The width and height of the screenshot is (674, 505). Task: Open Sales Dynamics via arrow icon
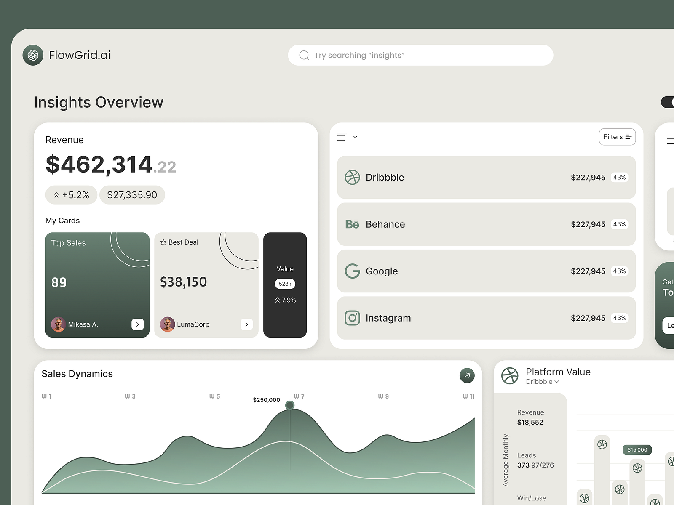[x=467, y=375]
